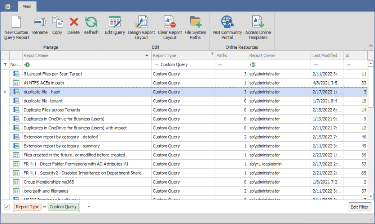
Task: Open the application menu at top left
Action: click(8, 6)
